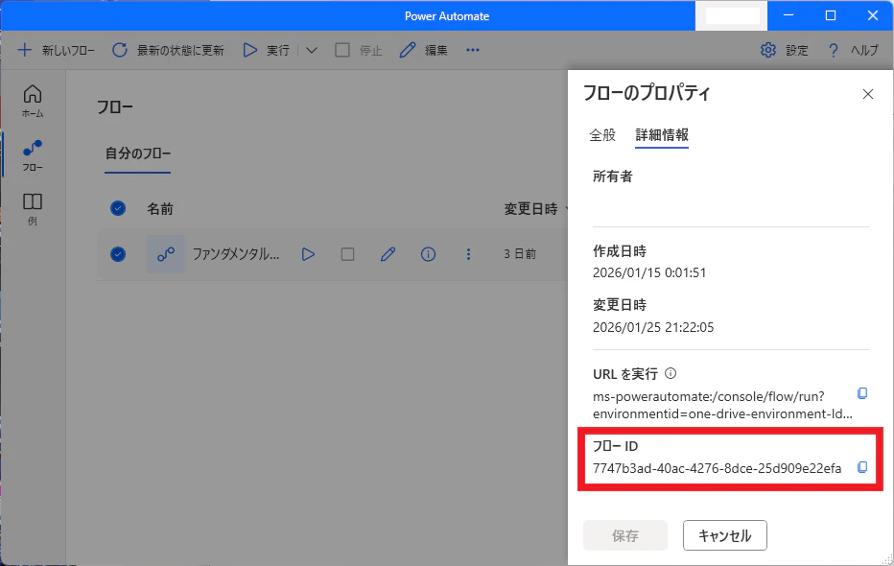Sort by 変更日時 column header
The height and width of the screenshot is (566, 894).
(530, 209)
